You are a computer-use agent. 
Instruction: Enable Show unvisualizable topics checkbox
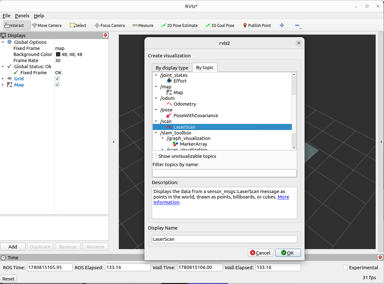[x=155, y=156]
